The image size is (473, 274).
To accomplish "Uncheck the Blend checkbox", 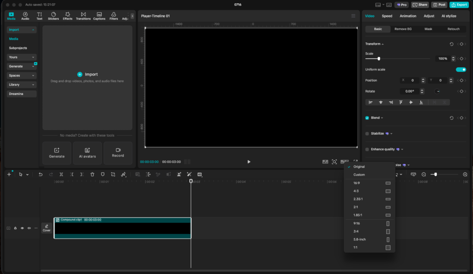I will pos(367,118).
